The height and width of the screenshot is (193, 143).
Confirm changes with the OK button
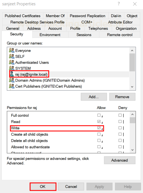point(43,187)
